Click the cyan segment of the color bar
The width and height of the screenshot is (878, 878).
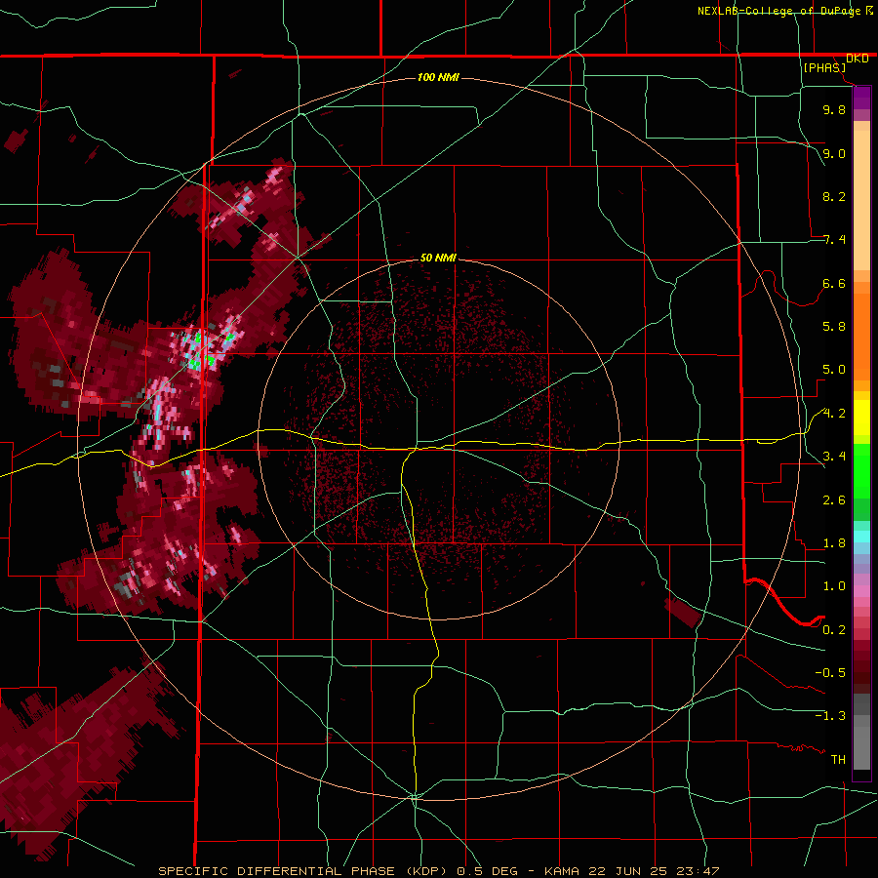(x=861, y=536)
